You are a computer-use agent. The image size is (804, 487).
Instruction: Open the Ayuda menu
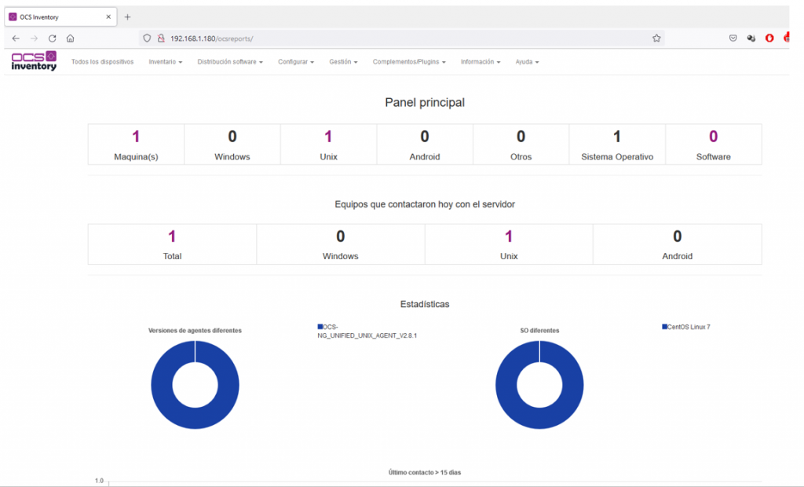pos(527,61)
